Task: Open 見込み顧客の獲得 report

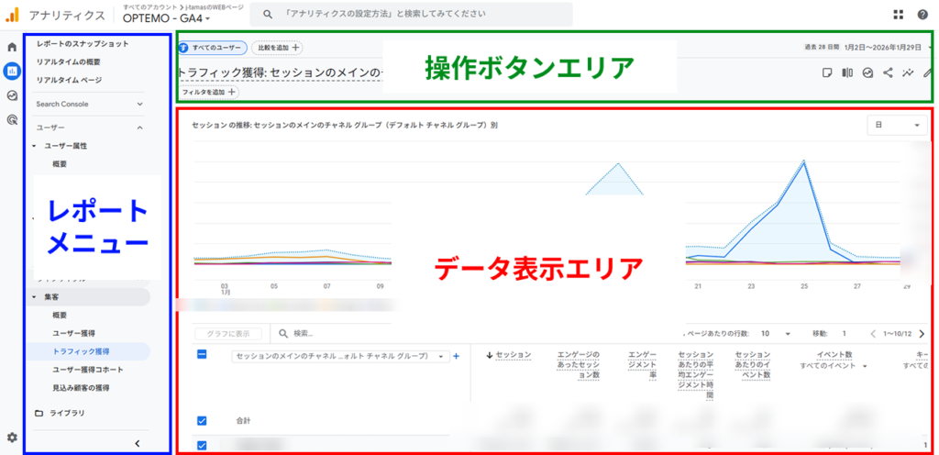Action: [x=81, y=387]
